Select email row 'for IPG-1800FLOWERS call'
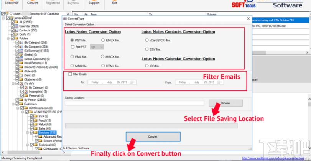The width and height of the screenshot is (311, 161). click(x=280, y=26)
